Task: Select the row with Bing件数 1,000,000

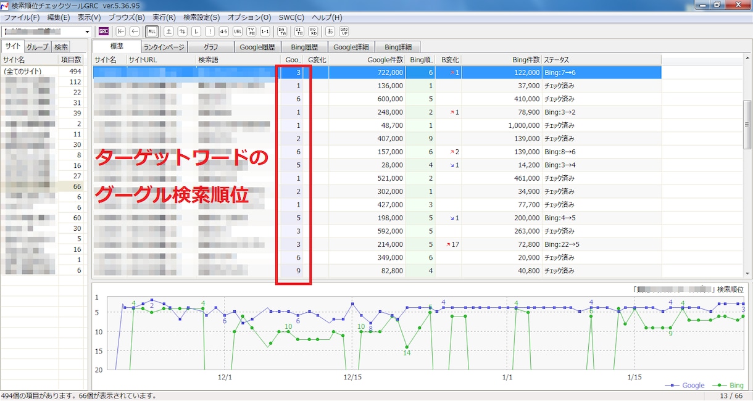Action: (x=377, y=125)
